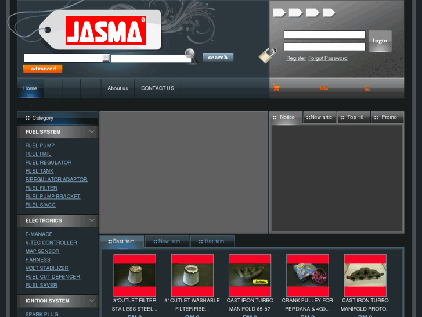Click the login button
This screenshot has width=422, height=317.
click(380, 41)
